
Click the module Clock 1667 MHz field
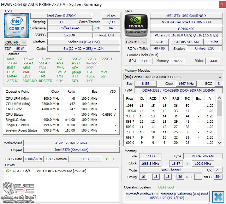186,83
